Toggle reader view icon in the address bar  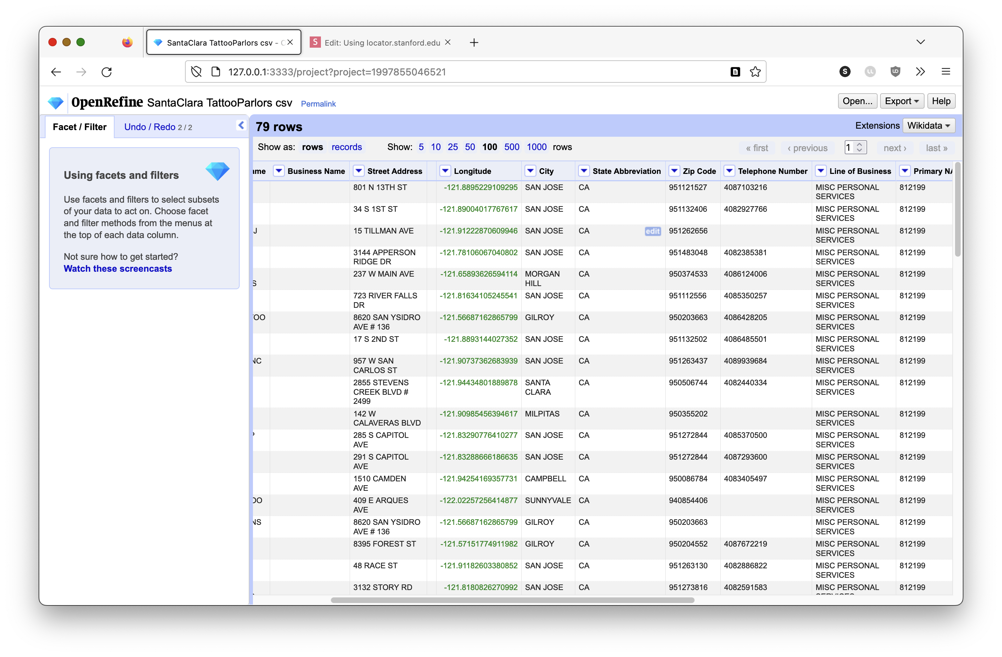[735, 72]
